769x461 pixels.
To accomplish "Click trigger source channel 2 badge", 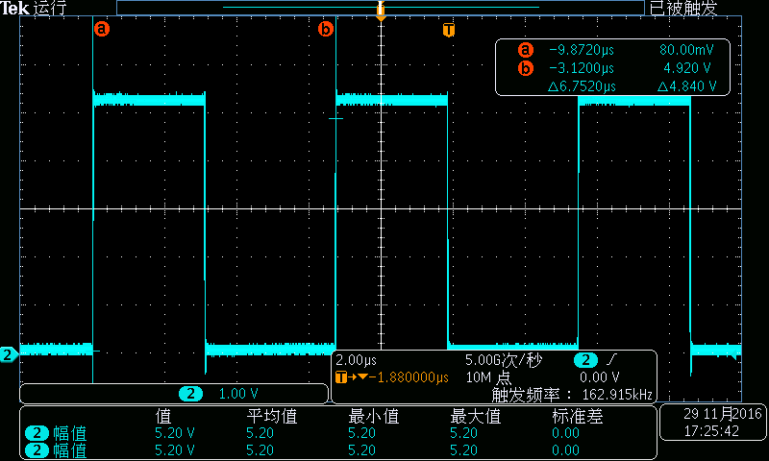I will point(585,360).
